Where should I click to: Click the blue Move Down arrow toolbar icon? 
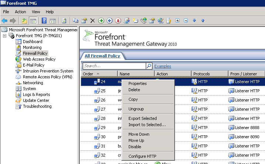pyautogui.click(x=195, y=21)
